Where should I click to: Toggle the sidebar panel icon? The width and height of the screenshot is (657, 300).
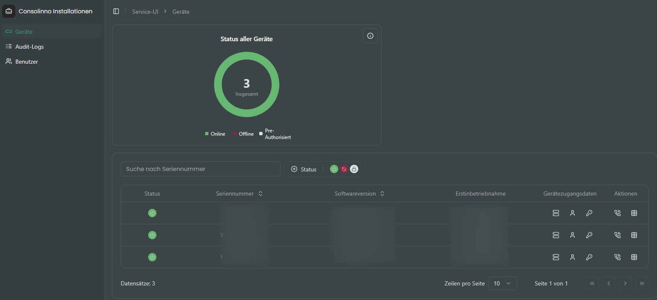pyautogui.click(x=116, y=11)
